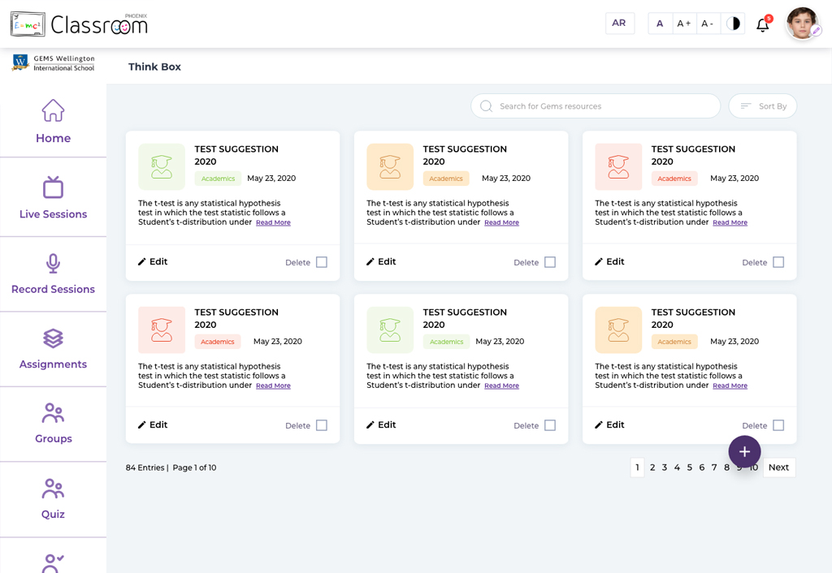Decrease text size with A-
This screenshot has height=573, width=832.
[x=708, y=24]
